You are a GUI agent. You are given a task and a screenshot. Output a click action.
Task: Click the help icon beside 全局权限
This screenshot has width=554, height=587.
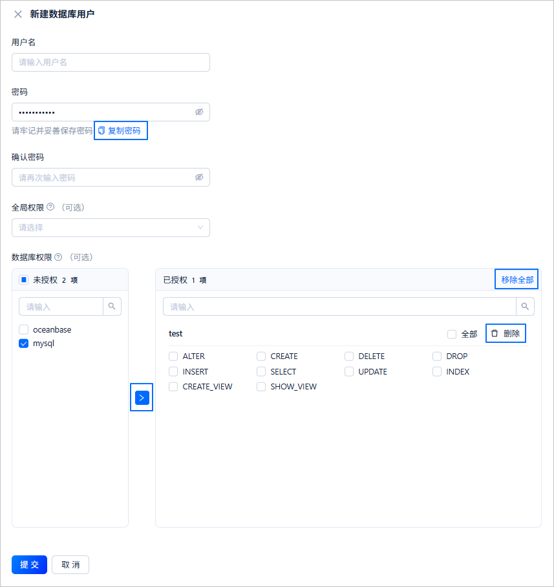pyautogui.click(x=50, y=207)
